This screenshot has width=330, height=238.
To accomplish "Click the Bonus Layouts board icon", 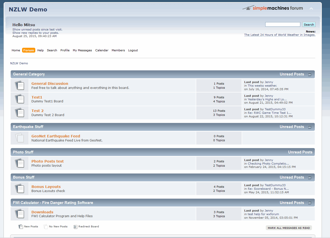I will [x=20, y=188].
